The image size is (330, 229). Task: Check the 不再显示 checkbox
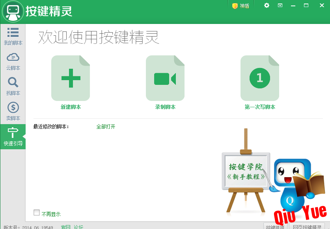37,213
